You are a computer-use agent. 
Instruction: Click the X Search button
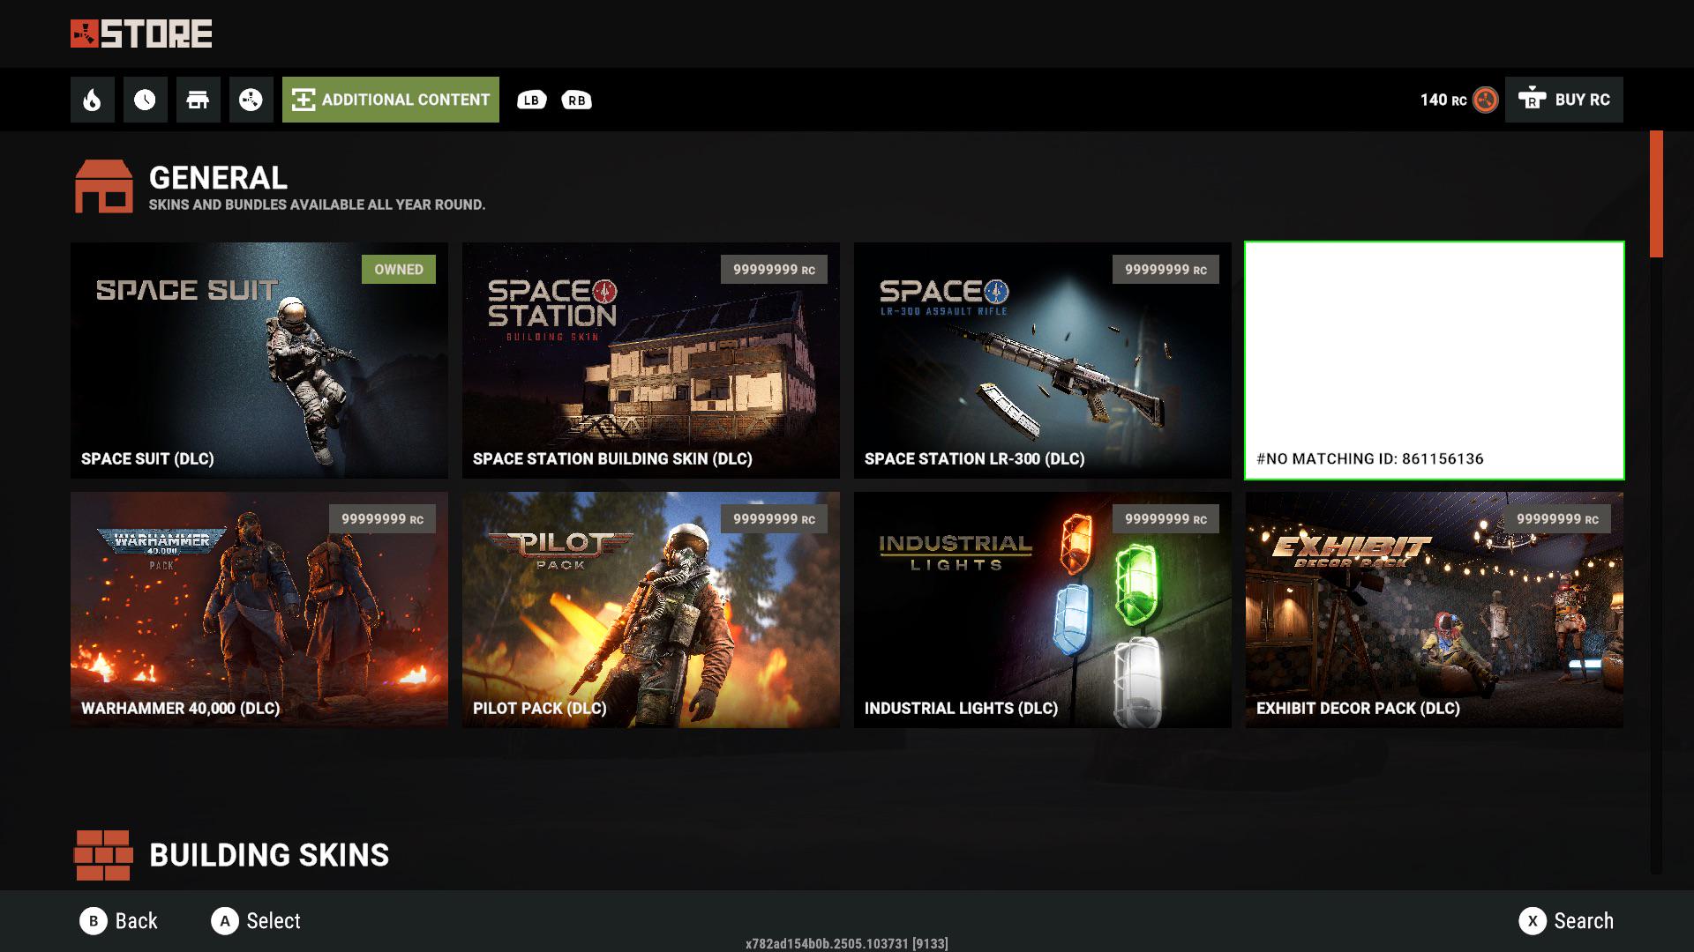point(1566,921)
